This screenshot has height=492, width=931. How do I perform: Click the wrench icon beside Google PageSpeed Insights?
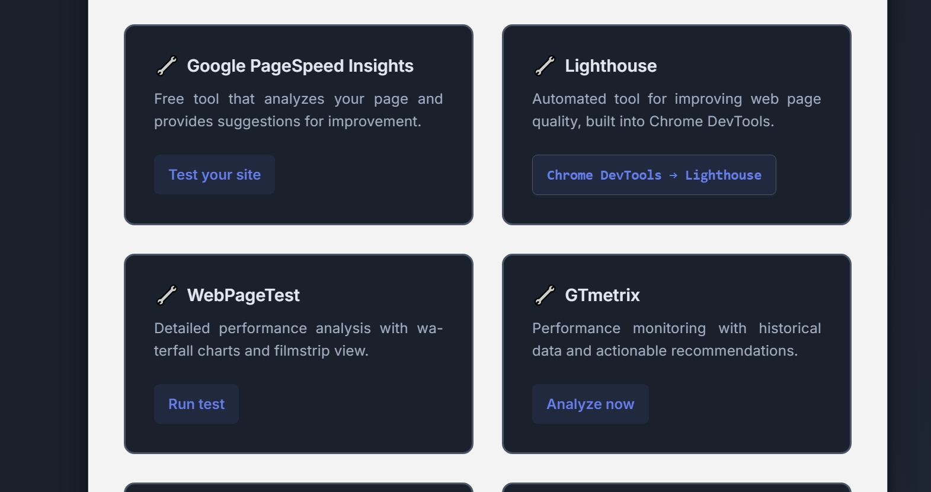(x=167, y=66)
